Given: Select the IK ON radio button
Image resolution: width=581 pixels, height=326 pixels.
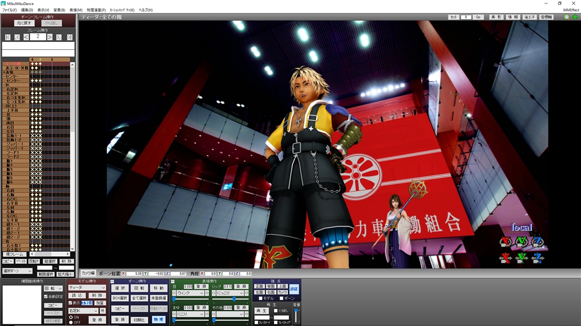Looking at the screenshot, I should 71,317.
